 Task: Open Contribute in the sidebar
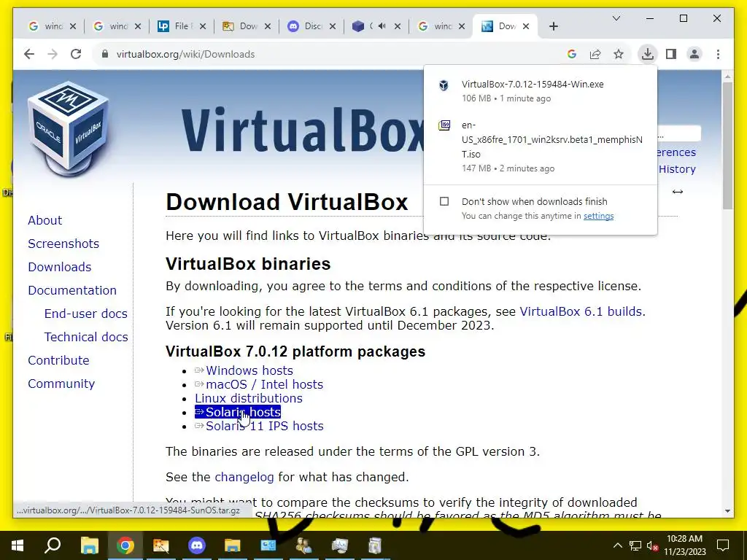coord(58,360)
